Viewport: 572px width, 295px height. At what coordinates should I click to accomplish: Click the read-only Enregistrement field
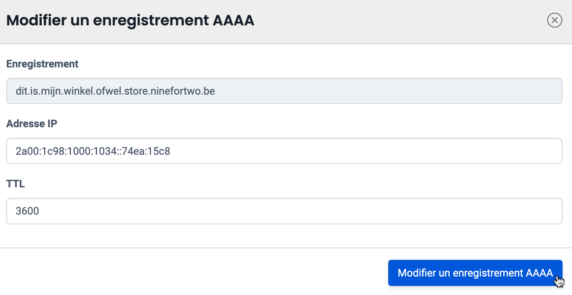[x=284, y=91]
